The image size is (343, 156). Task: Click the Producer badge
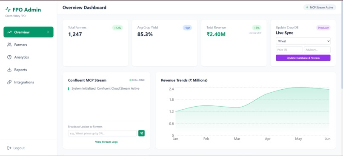click(323, 28)
